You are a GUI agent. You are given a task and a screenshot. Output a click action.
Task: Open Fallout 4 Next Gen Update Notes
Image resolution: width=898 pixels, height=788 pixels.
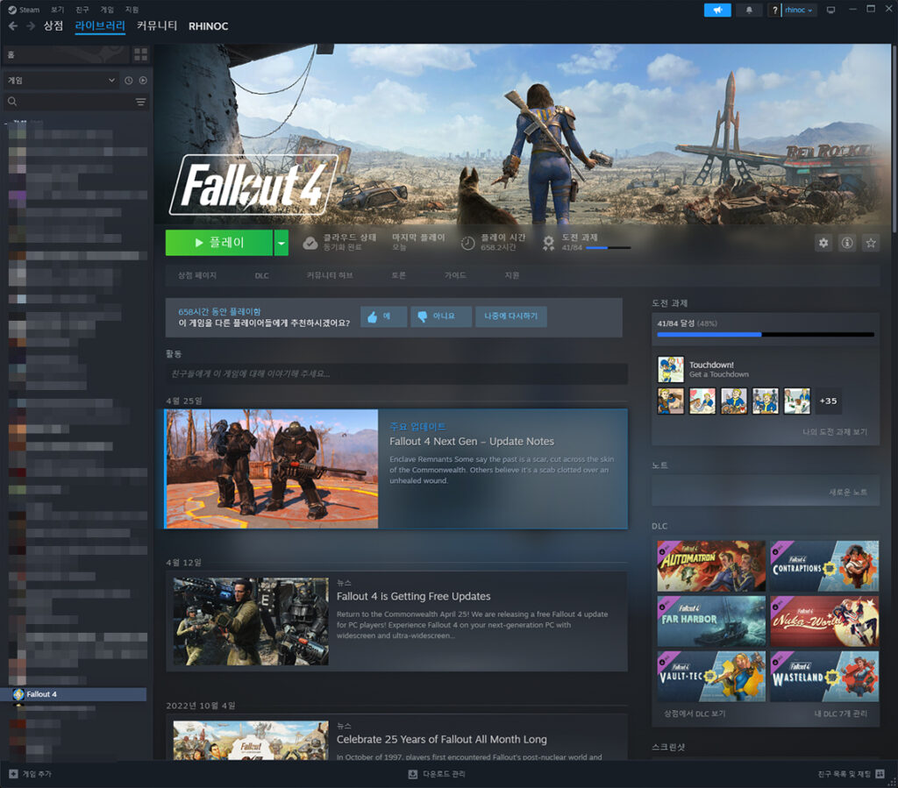(x=471, y=441)
